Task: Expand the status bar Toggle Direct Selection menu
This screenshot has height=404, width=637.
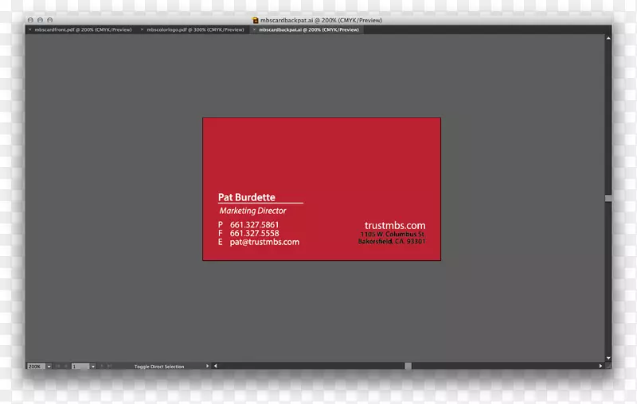Action: coord(208,367)
